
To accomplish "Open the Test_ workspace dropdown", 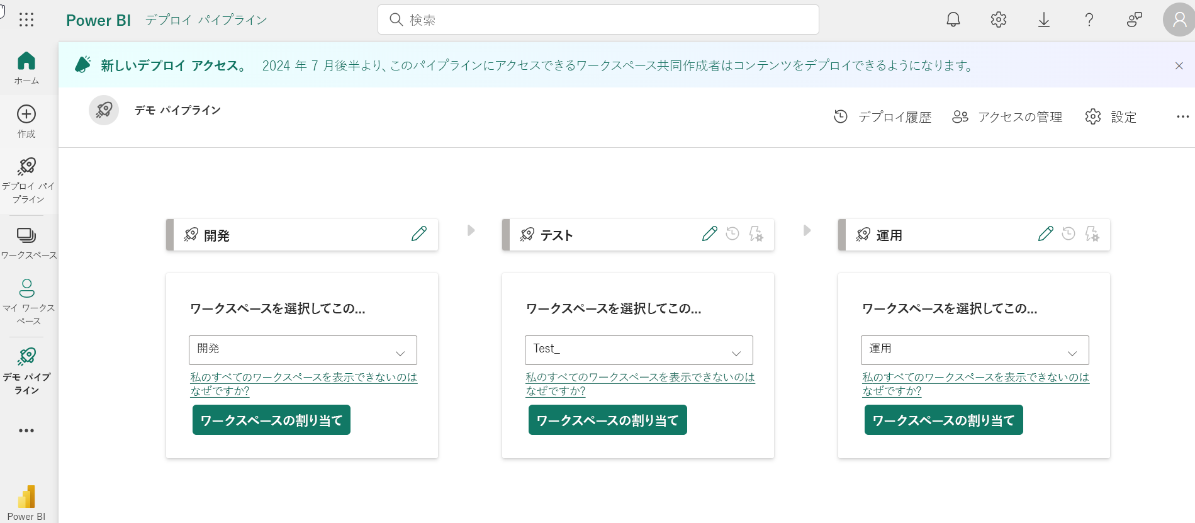I will [x=639, y=350].
